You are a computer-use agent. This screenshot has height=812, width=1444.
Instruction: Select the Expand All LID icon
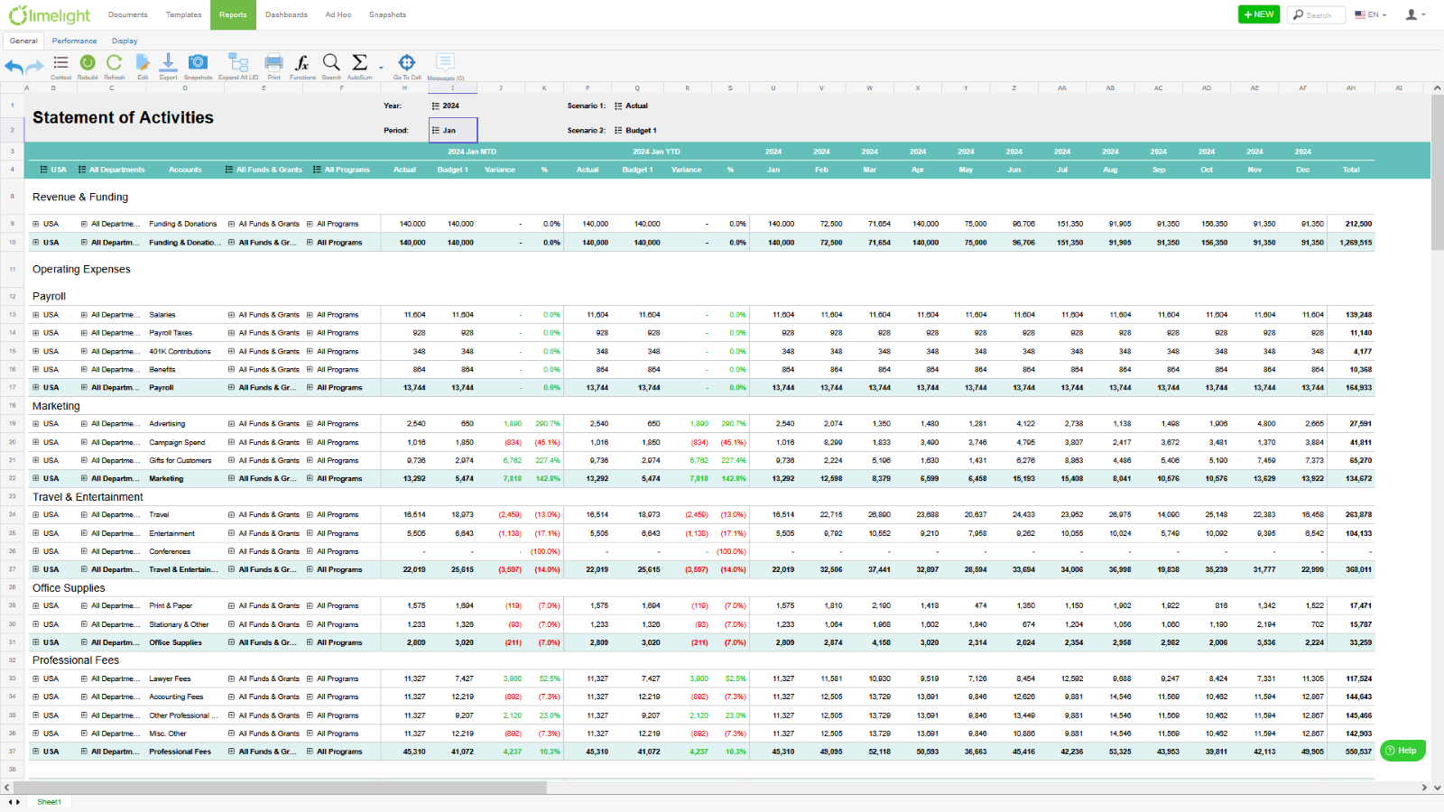point(238,66)
